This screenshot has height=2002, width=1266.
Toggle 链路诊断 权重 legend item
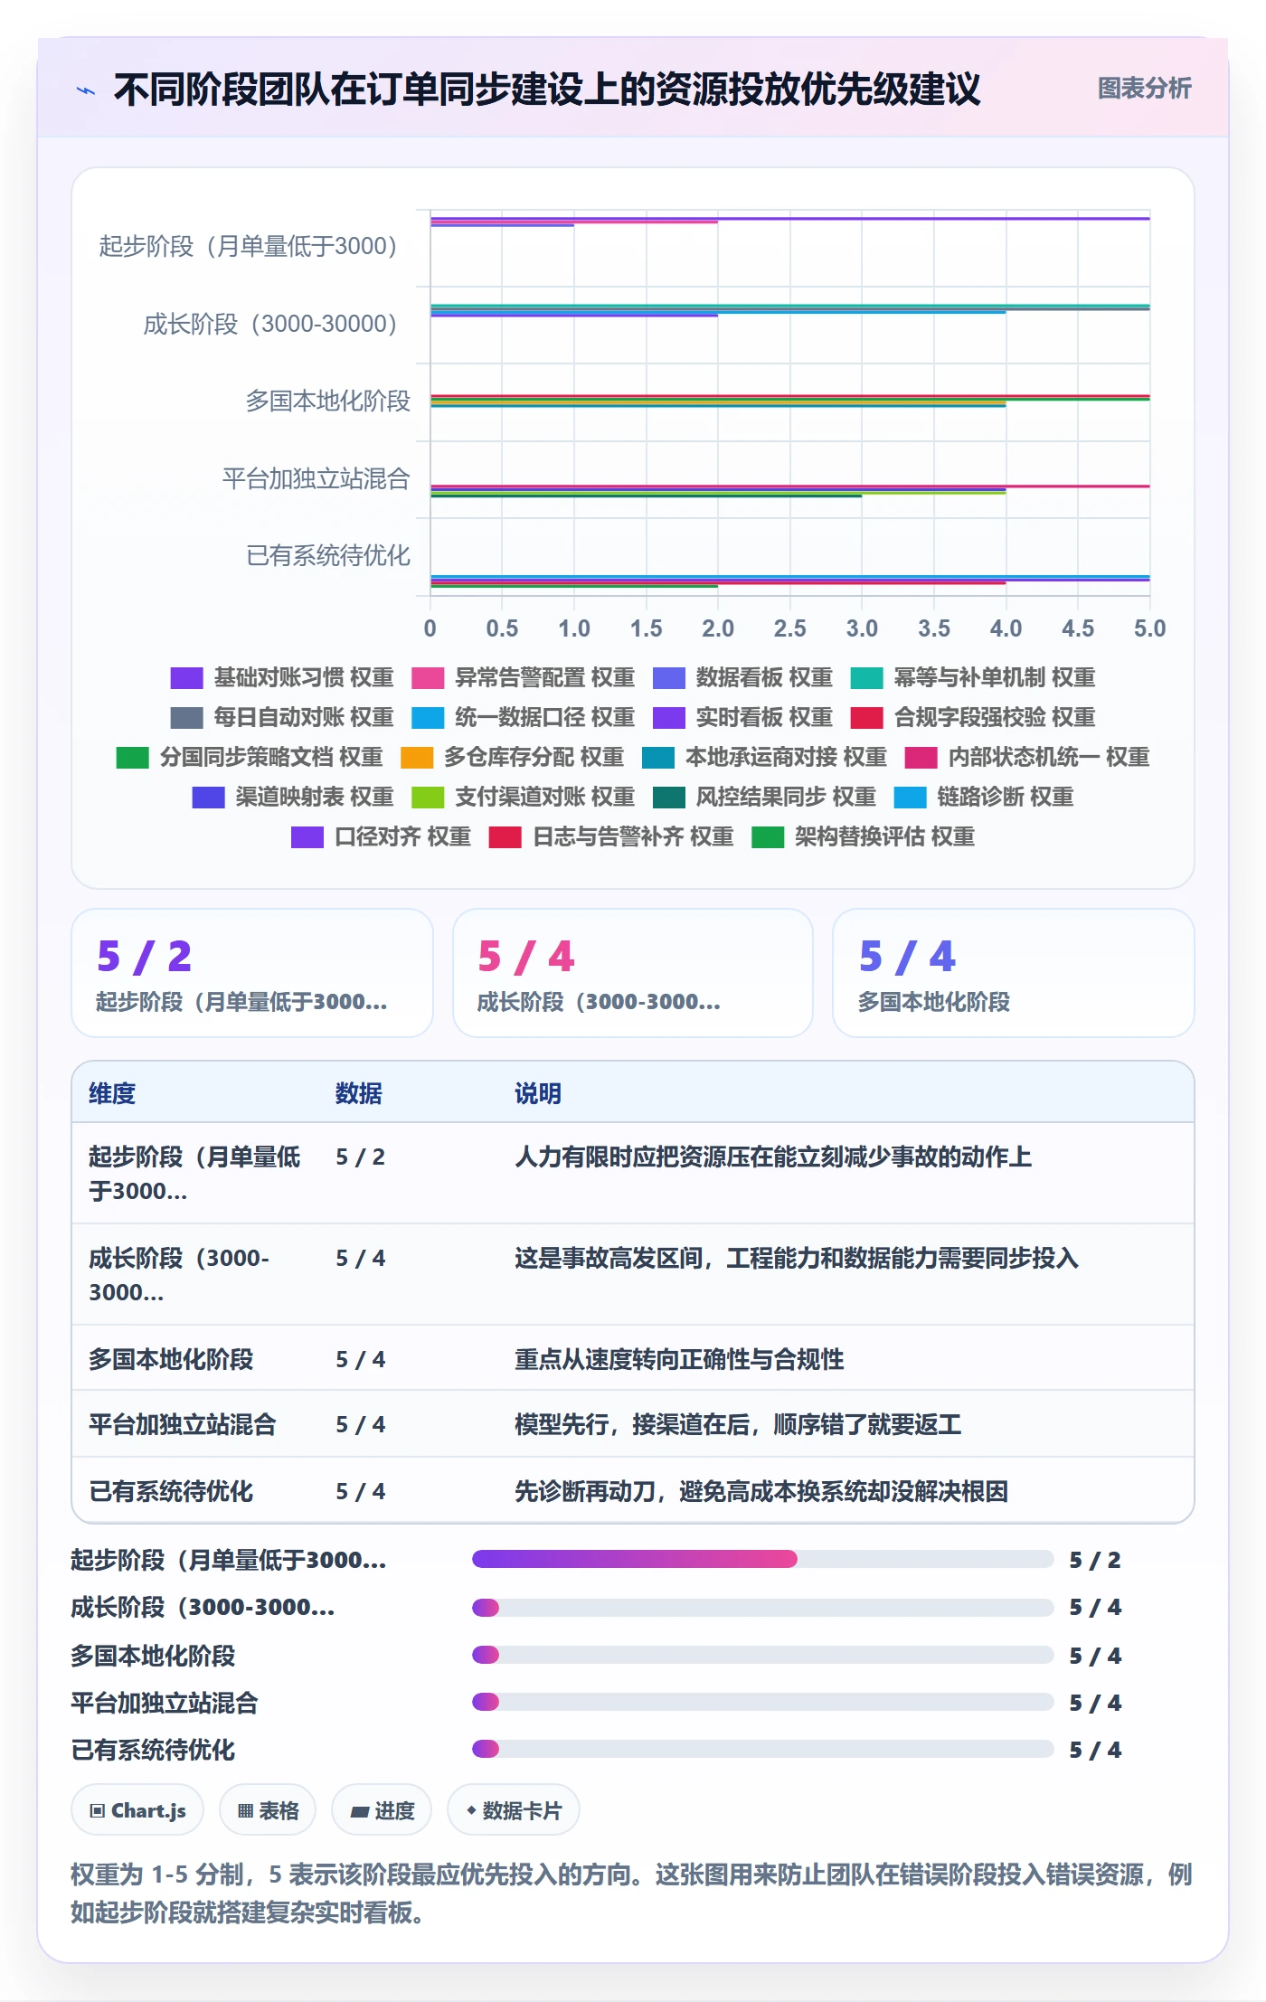(x=984, y=797)
